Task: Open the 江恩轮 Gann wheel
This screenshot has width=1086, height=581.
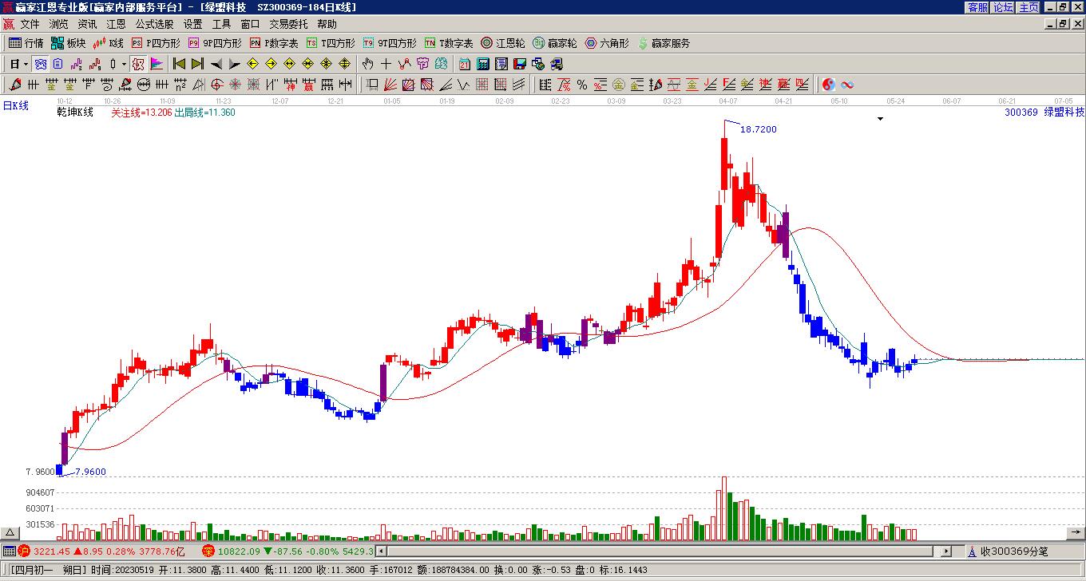Action: (503, 43)
